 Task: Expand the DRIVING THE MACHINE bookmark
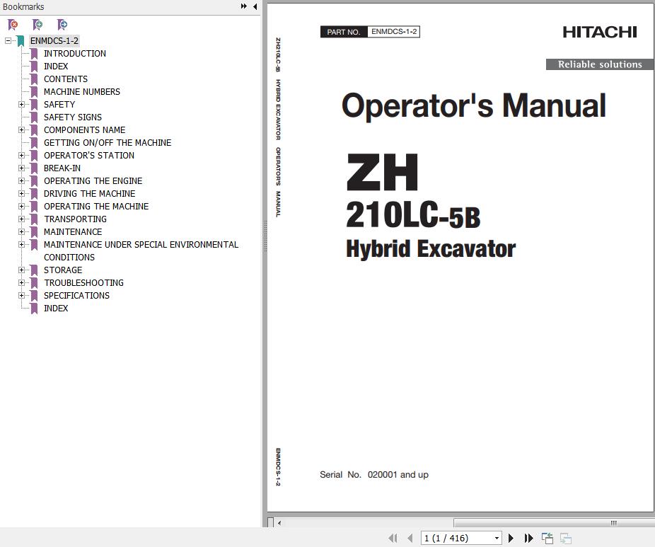21,193
